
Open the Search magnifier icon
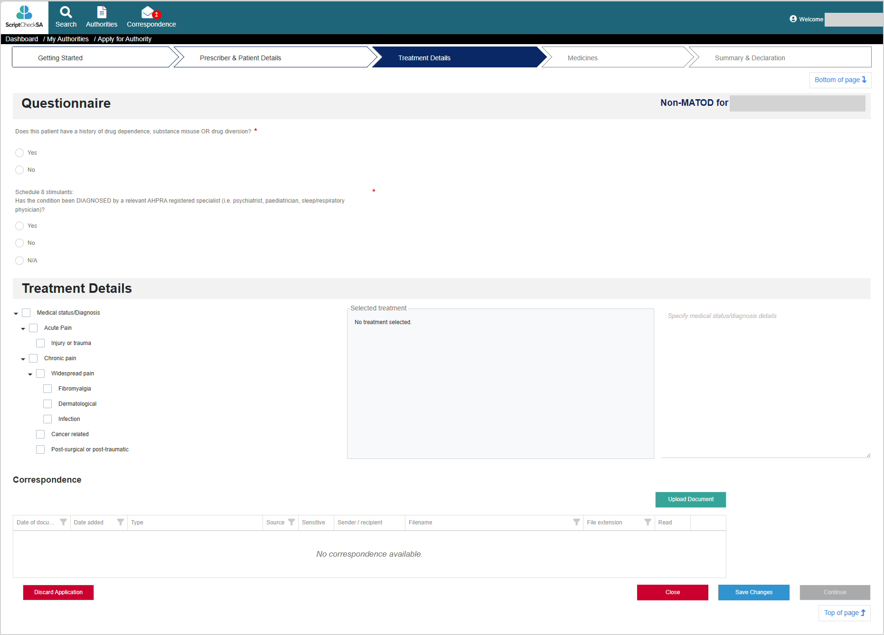[66, 12]
